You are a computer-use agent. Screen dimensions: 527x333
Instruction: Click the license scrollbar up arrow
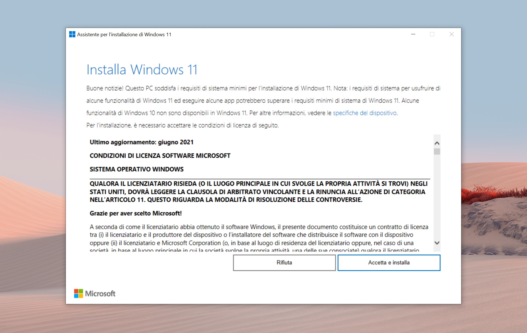pos(437,143)
